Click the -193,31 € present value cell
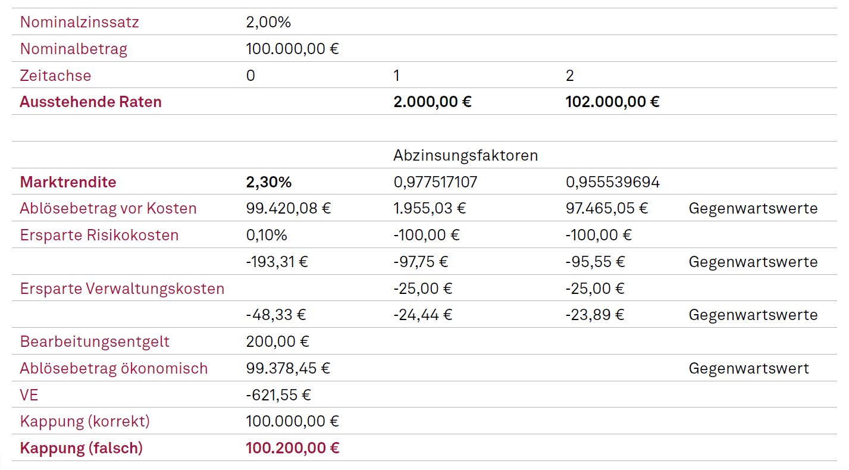The image size is (849, 470). point(277,262)
